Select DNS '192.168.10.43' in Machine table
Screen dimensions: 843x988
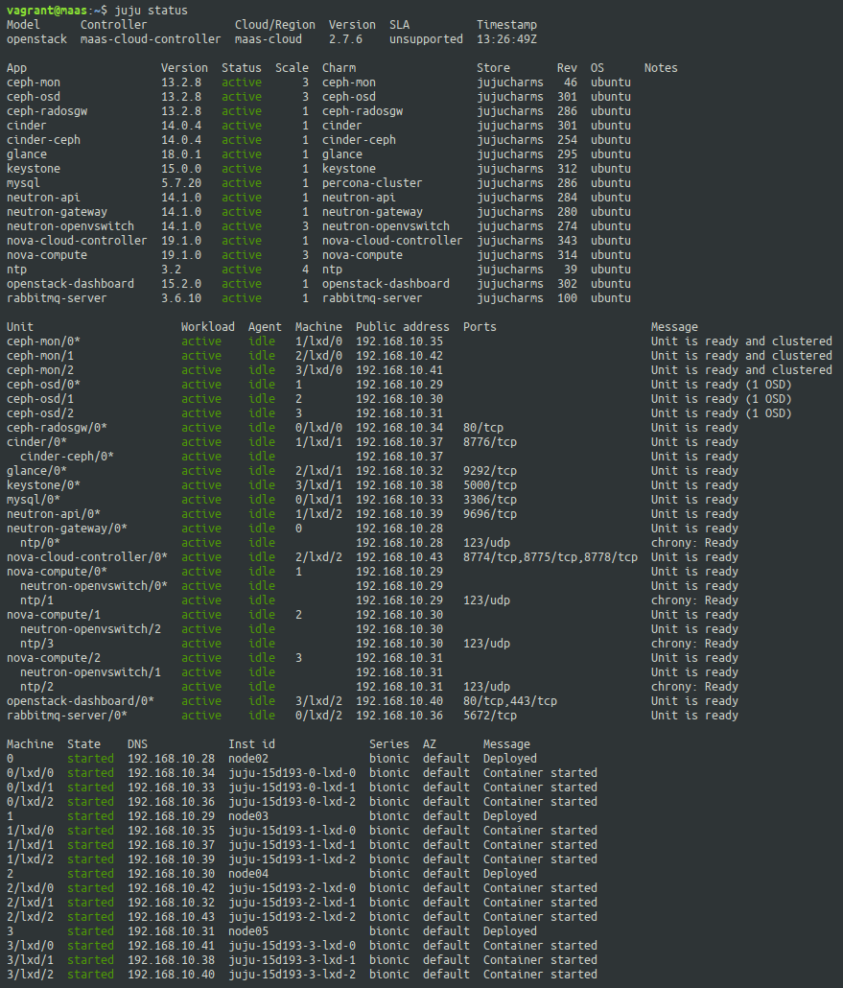(171, 917)
